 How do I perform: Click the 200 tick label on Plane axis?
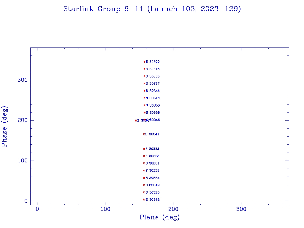pos(173,209)
